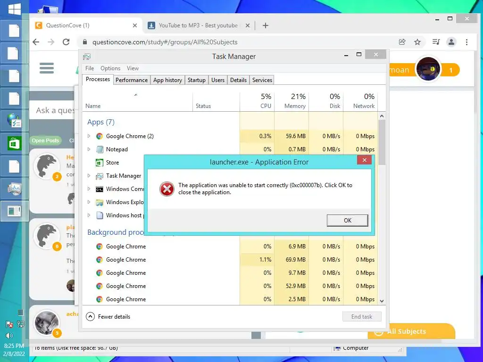The height and width of the screenshot is (362, 483).
Task: Click the Notepad app icon
Action: (99, 149)
